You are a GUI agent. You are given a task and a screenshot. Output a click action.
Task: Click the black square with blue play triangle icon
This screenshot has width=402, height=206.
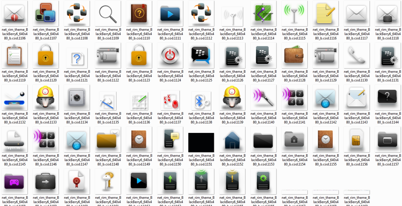point(139,181)
